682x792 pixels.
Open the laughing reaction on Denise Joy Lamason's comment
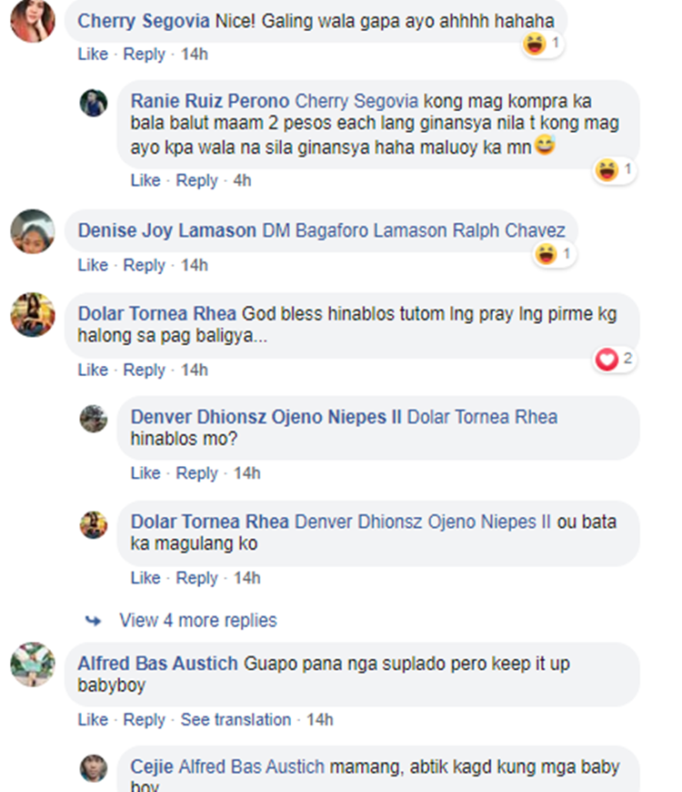[555, 254]
